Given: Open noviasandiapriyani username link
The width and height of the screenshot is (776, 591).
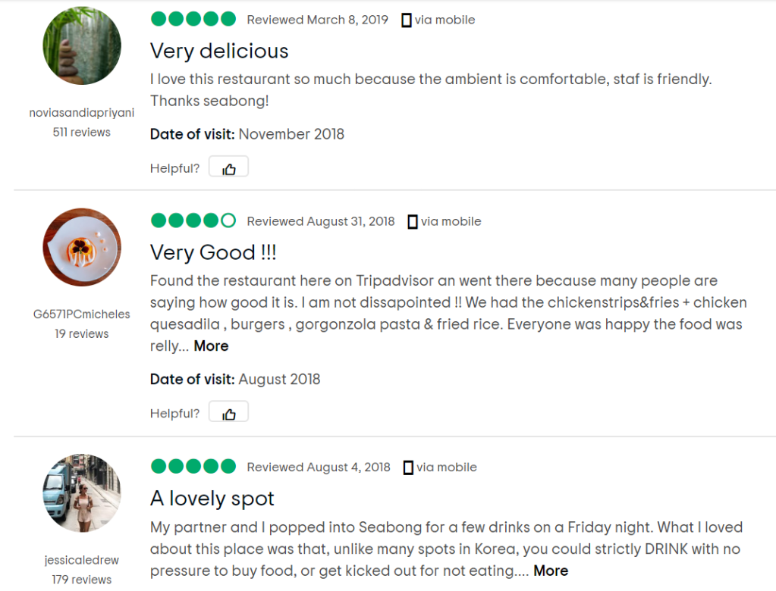Looking at the screenshot, I should (x=82, y=114).
